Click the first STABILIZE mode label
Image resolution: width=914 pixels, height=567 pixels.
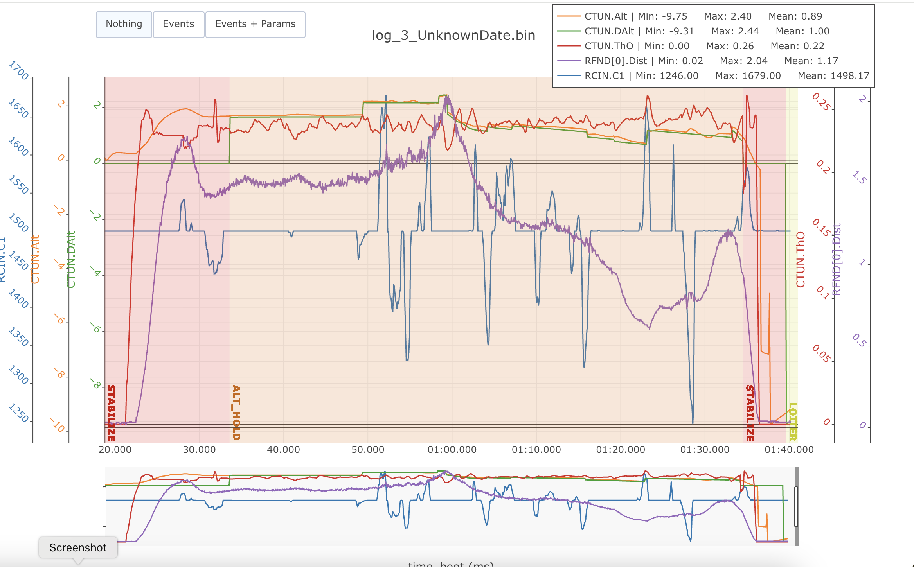(x=111, y=412)
